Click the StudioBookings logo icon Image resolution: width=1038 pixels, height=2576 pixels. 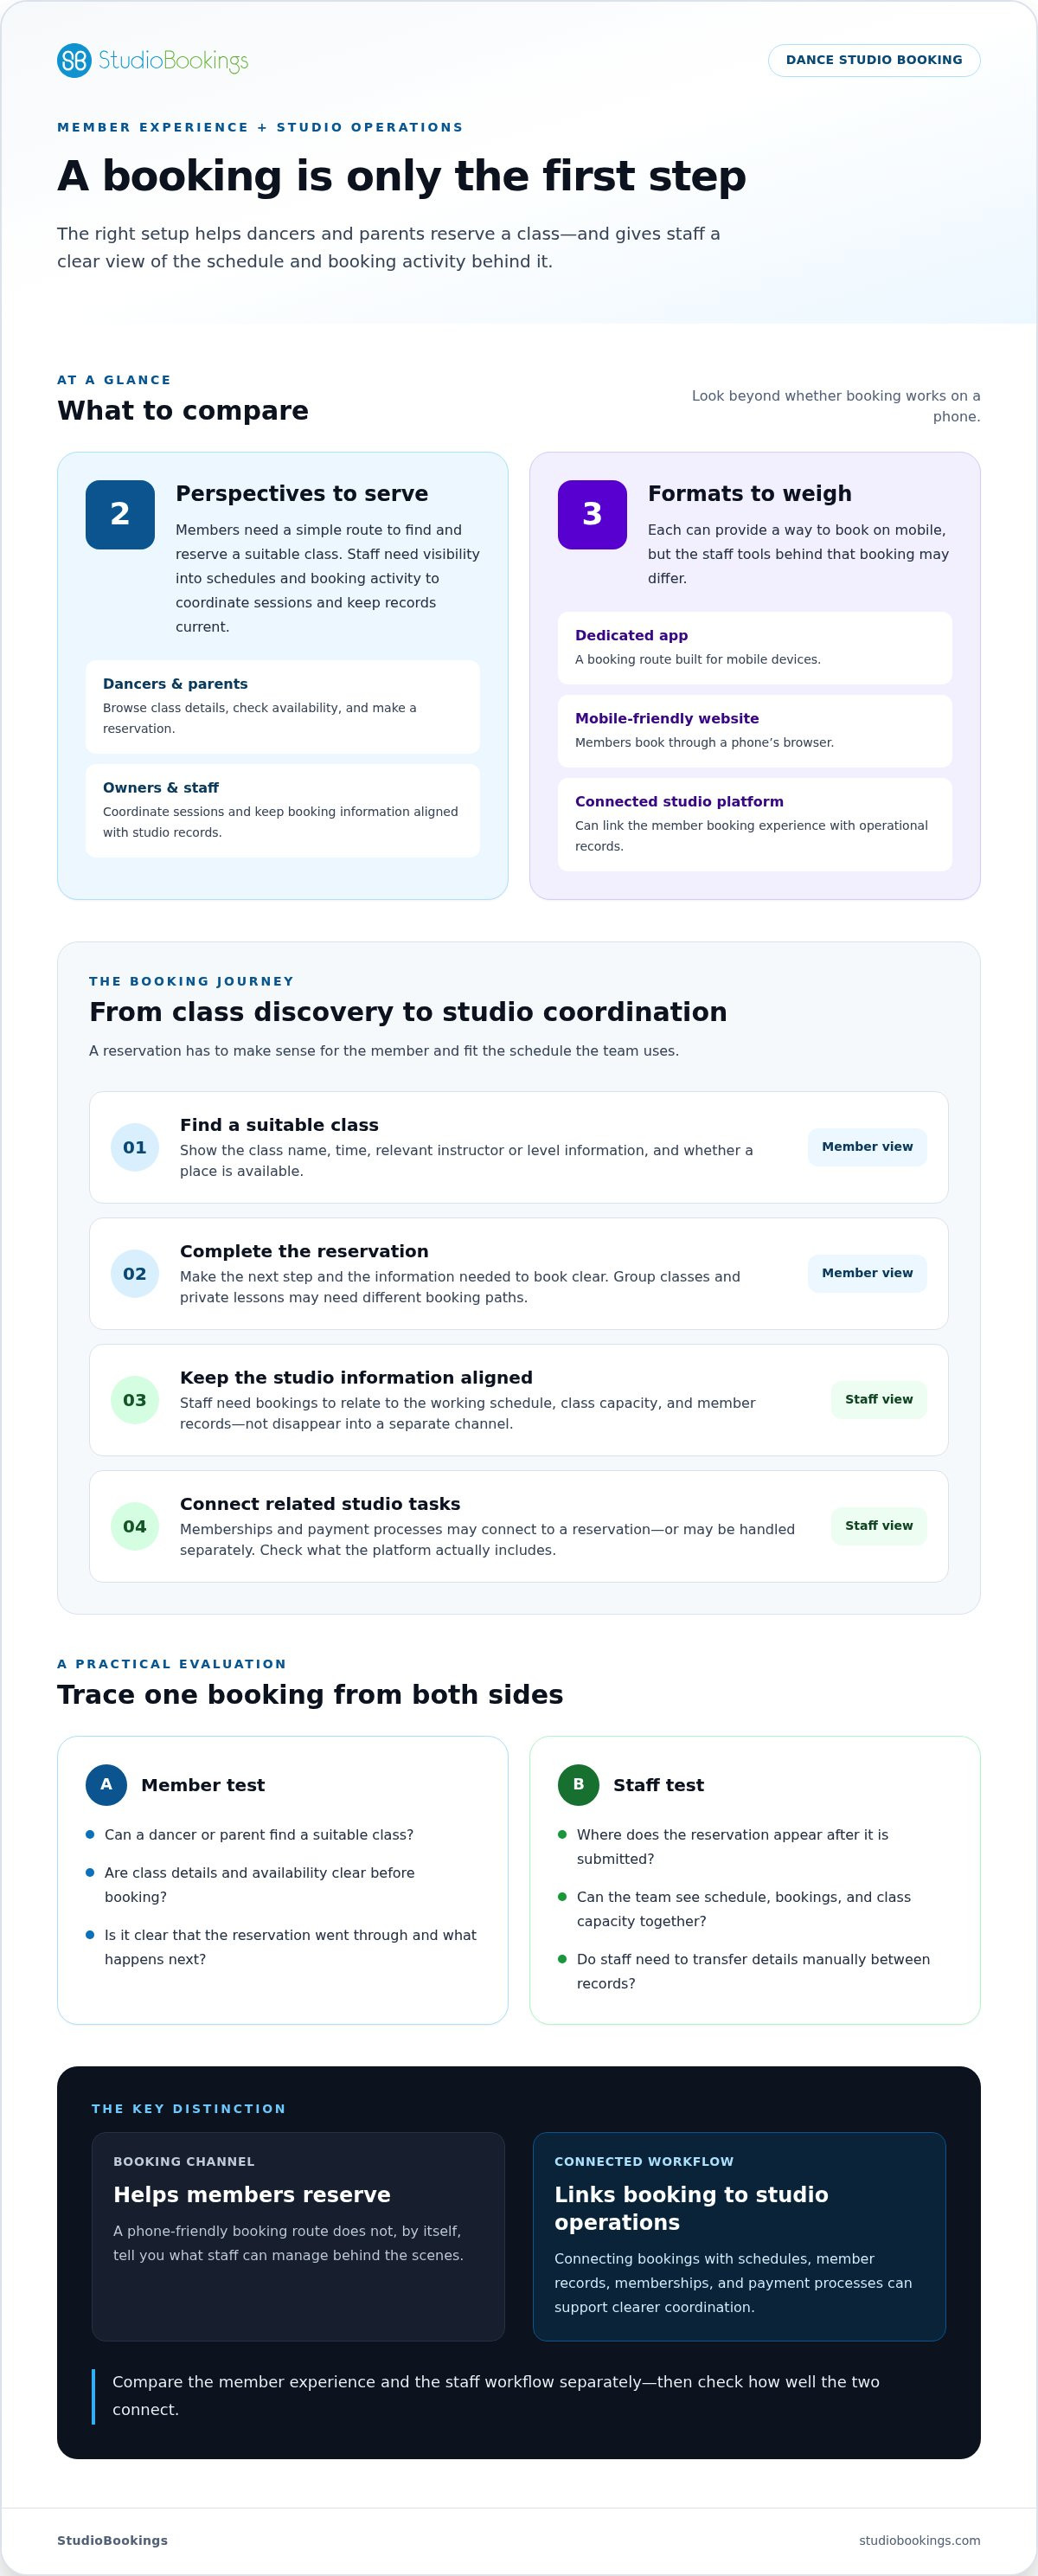74,61
